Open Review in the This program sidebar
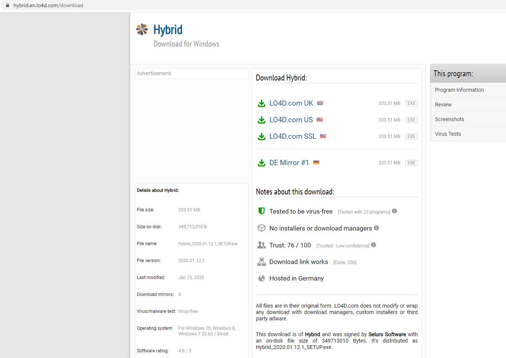The height and width of the screenshot is (358, 506). (468, 105)
